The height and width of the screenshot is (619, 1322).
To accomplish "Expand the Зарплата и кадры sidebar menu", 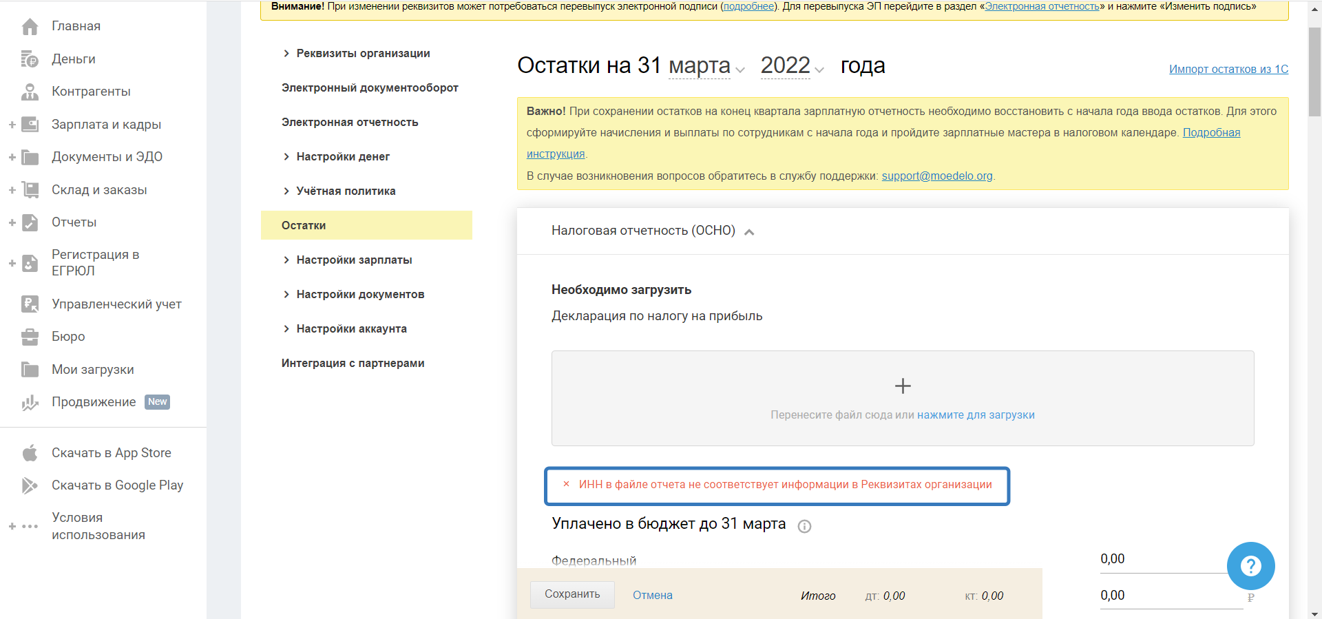I will click(x=12, y=125).
